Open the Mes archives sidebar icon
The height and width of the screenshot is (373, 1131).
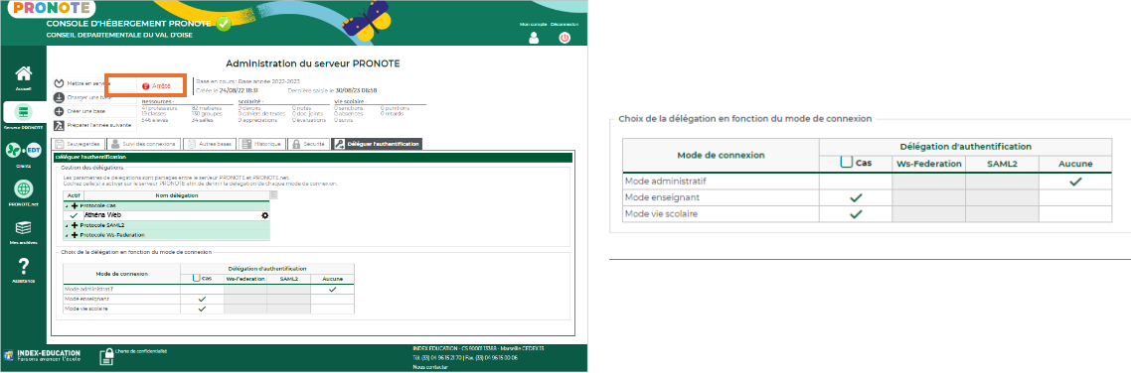[x=23, y=228]
